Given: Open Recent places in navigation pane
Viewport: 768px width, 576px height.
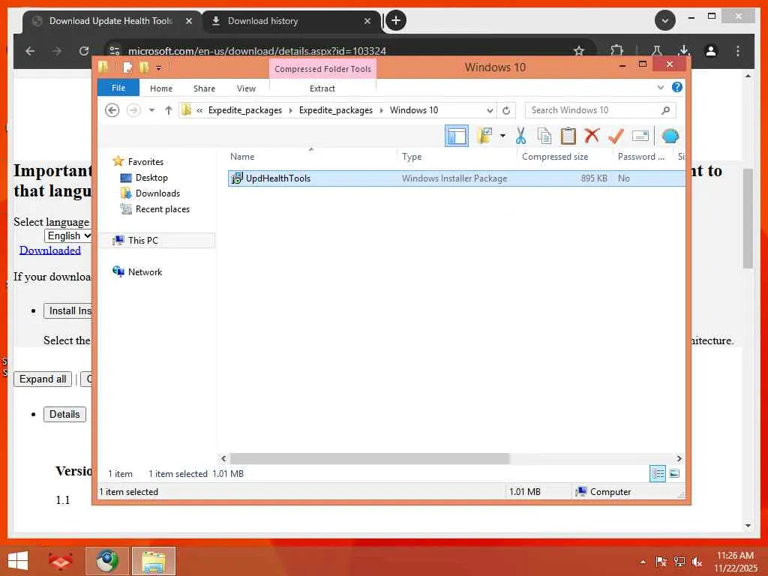Looking at the screenshot, I should [x=162, y=209].
